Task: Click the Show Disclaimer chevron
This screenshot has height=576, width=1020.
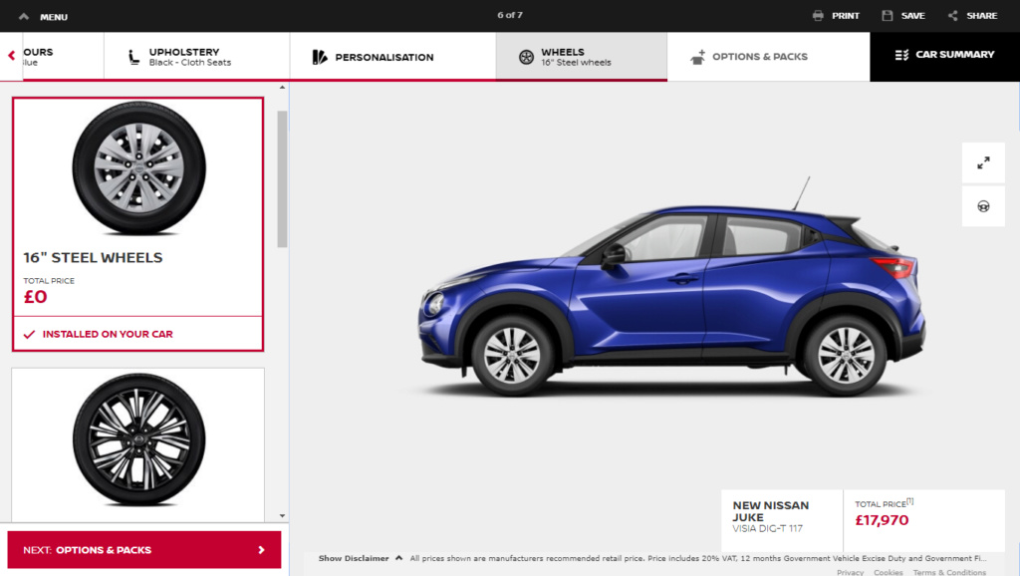Action: point(398,558)
